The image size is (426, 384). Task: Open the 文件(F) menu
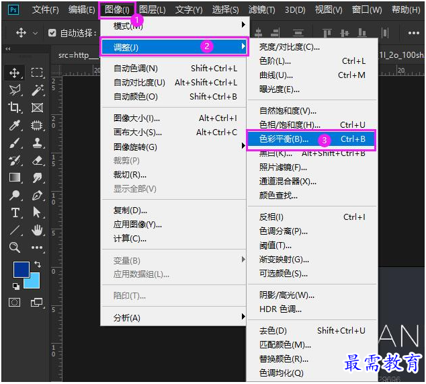46,10
